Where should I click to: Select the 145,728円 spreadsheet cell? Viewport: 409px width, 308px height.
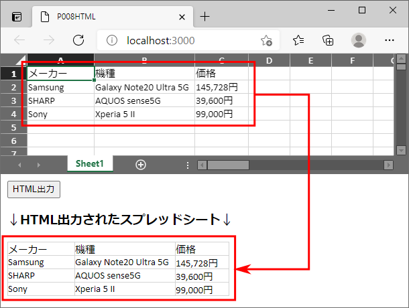coord(221,87)
